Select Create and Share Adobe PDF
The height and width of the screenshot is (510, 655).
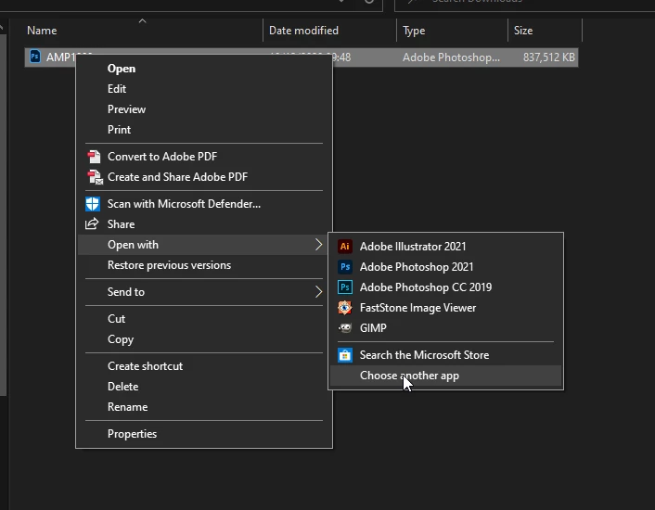[204, 177]
